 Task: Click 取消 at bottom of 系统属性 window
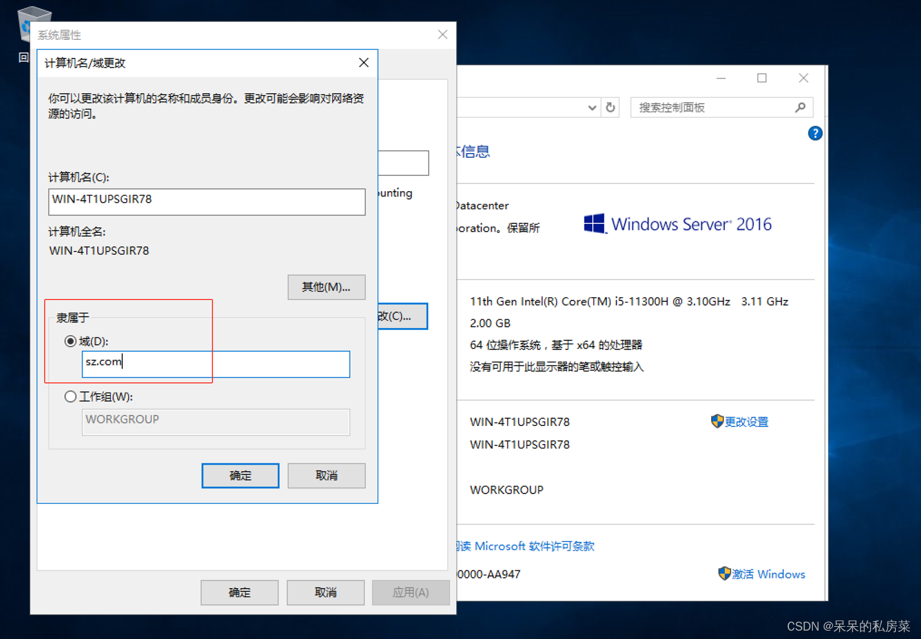[326, 592]
